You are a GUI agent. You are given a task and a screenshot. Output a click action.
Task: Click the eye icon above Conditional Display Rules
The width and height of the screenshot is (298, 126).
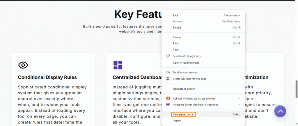click(x=23, y=65)
